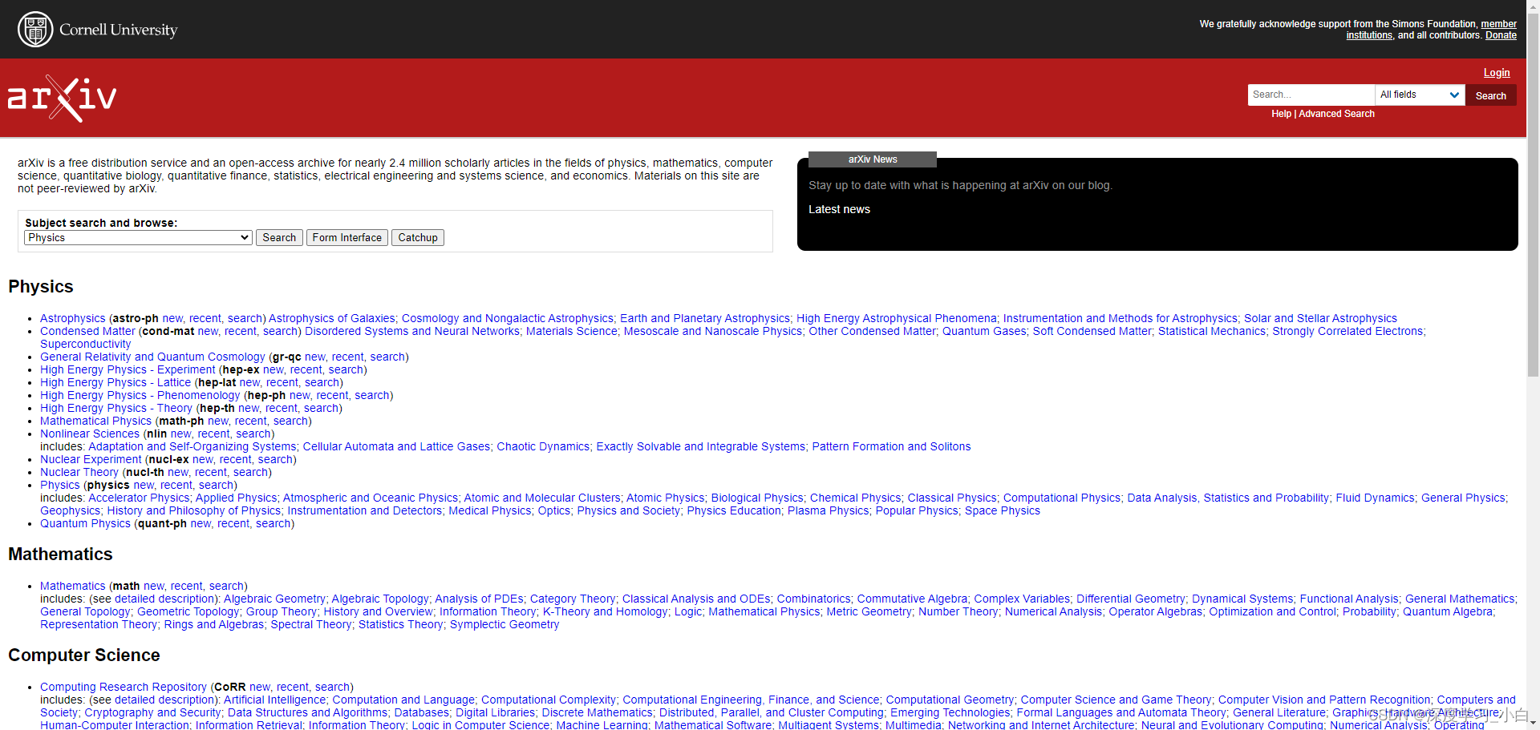Open the Nuclear Experiment link
The width and height of the screenshot is (1540, 730).
click(x=91, y=459)
